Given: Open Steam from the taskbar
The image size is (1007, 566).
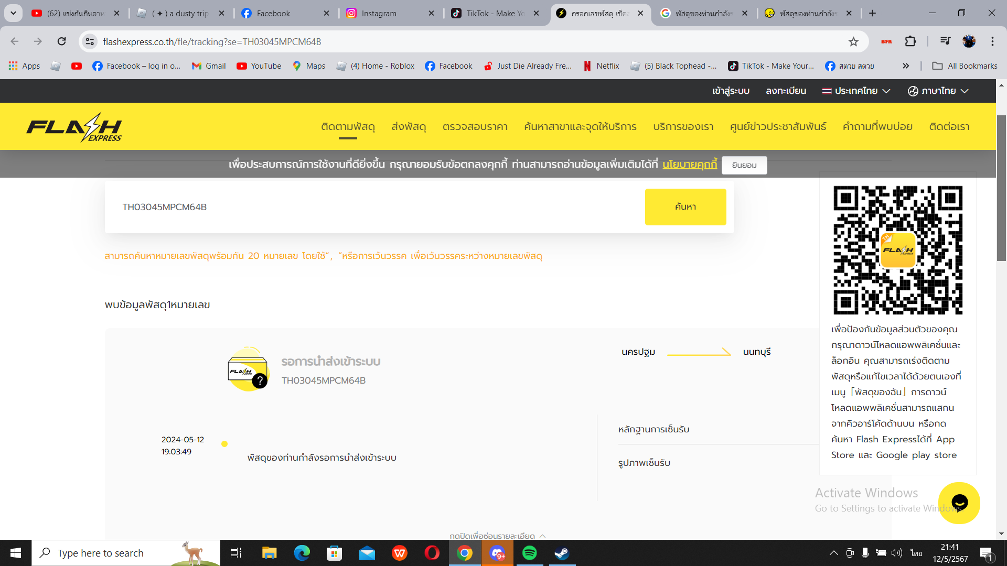Looking at the screenshot, I should [562, 553].
